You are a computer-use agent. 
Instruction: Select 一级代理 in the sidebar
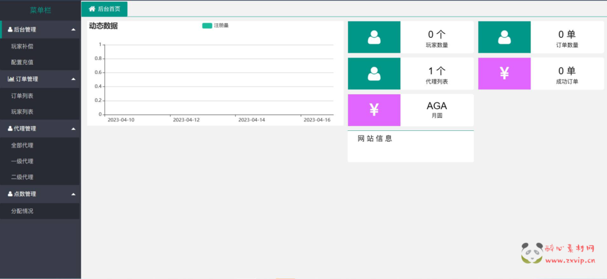pyautogui.click(x=23, y=161)
